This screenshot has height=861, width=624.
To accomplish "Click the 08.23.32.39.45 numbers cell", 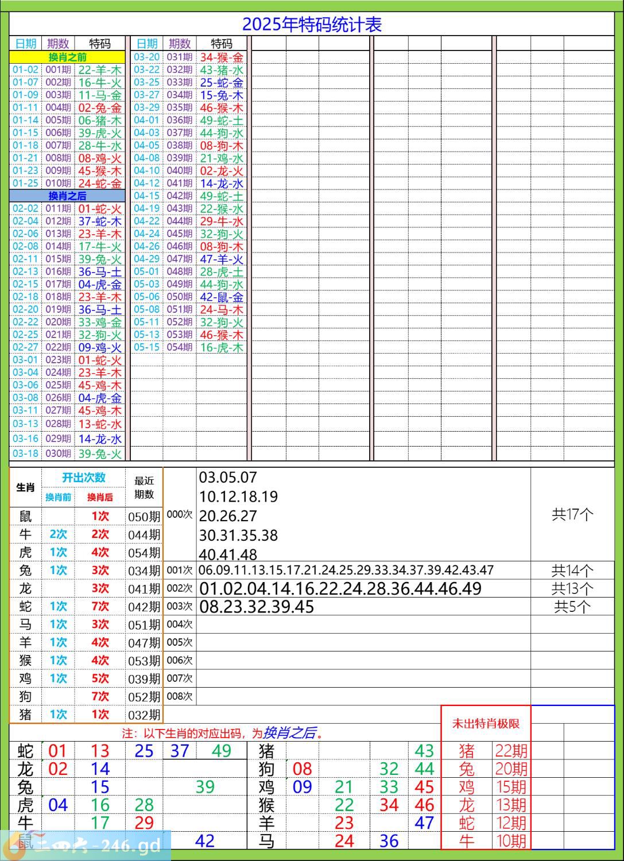I will pyautogui.click(x=257, y=607).
